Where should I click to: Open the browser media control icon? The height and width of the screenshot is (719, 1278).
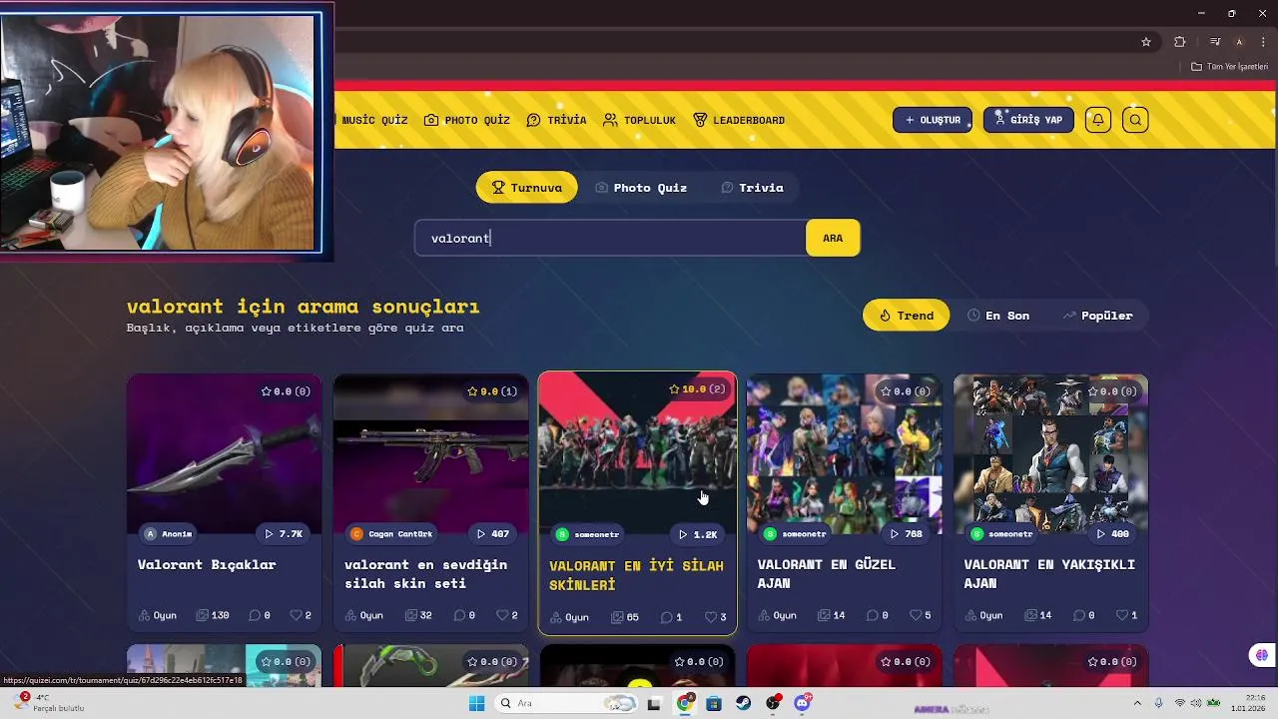click(1215, 42)
